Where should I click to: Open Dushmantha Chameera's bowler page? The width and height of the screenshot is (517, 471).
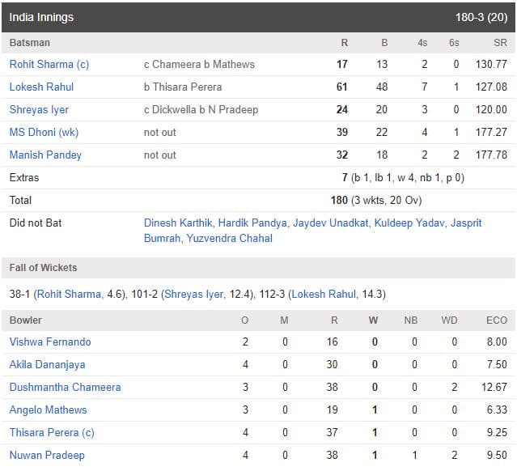tap(65, 387)
